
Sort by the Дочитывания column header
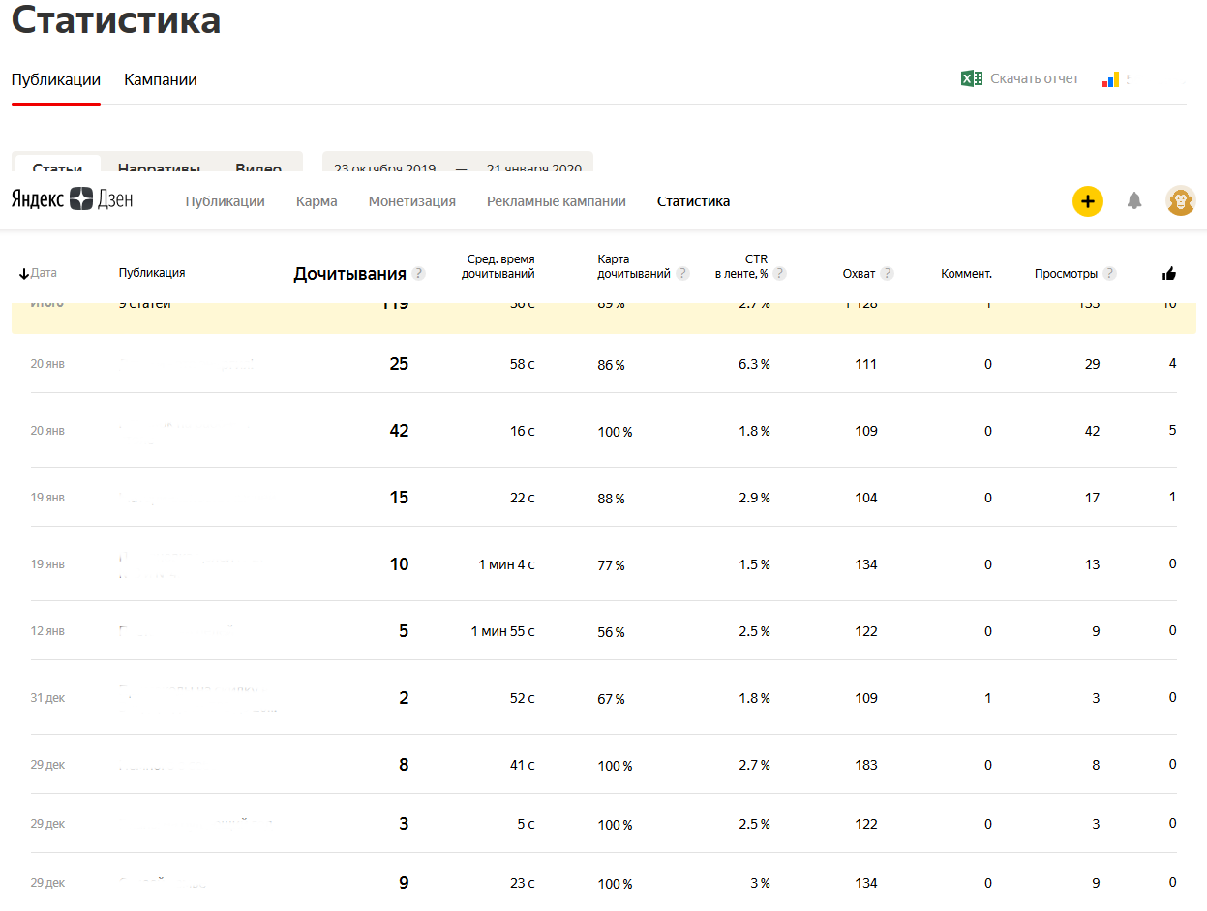[x=348, y=275]
